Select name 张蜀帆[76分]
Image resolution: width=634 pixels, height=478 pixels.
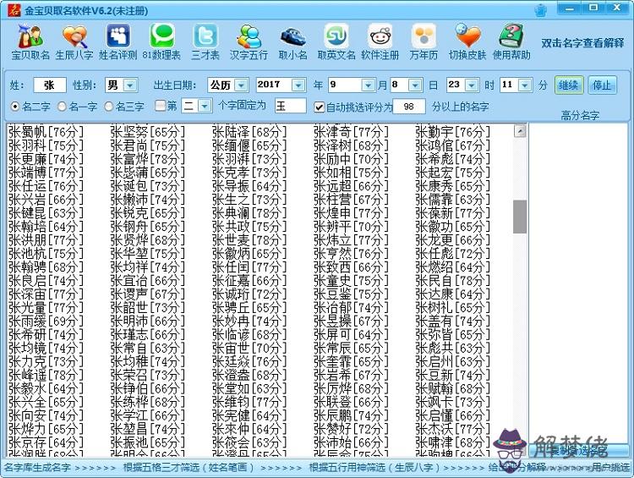click(46, 132)
